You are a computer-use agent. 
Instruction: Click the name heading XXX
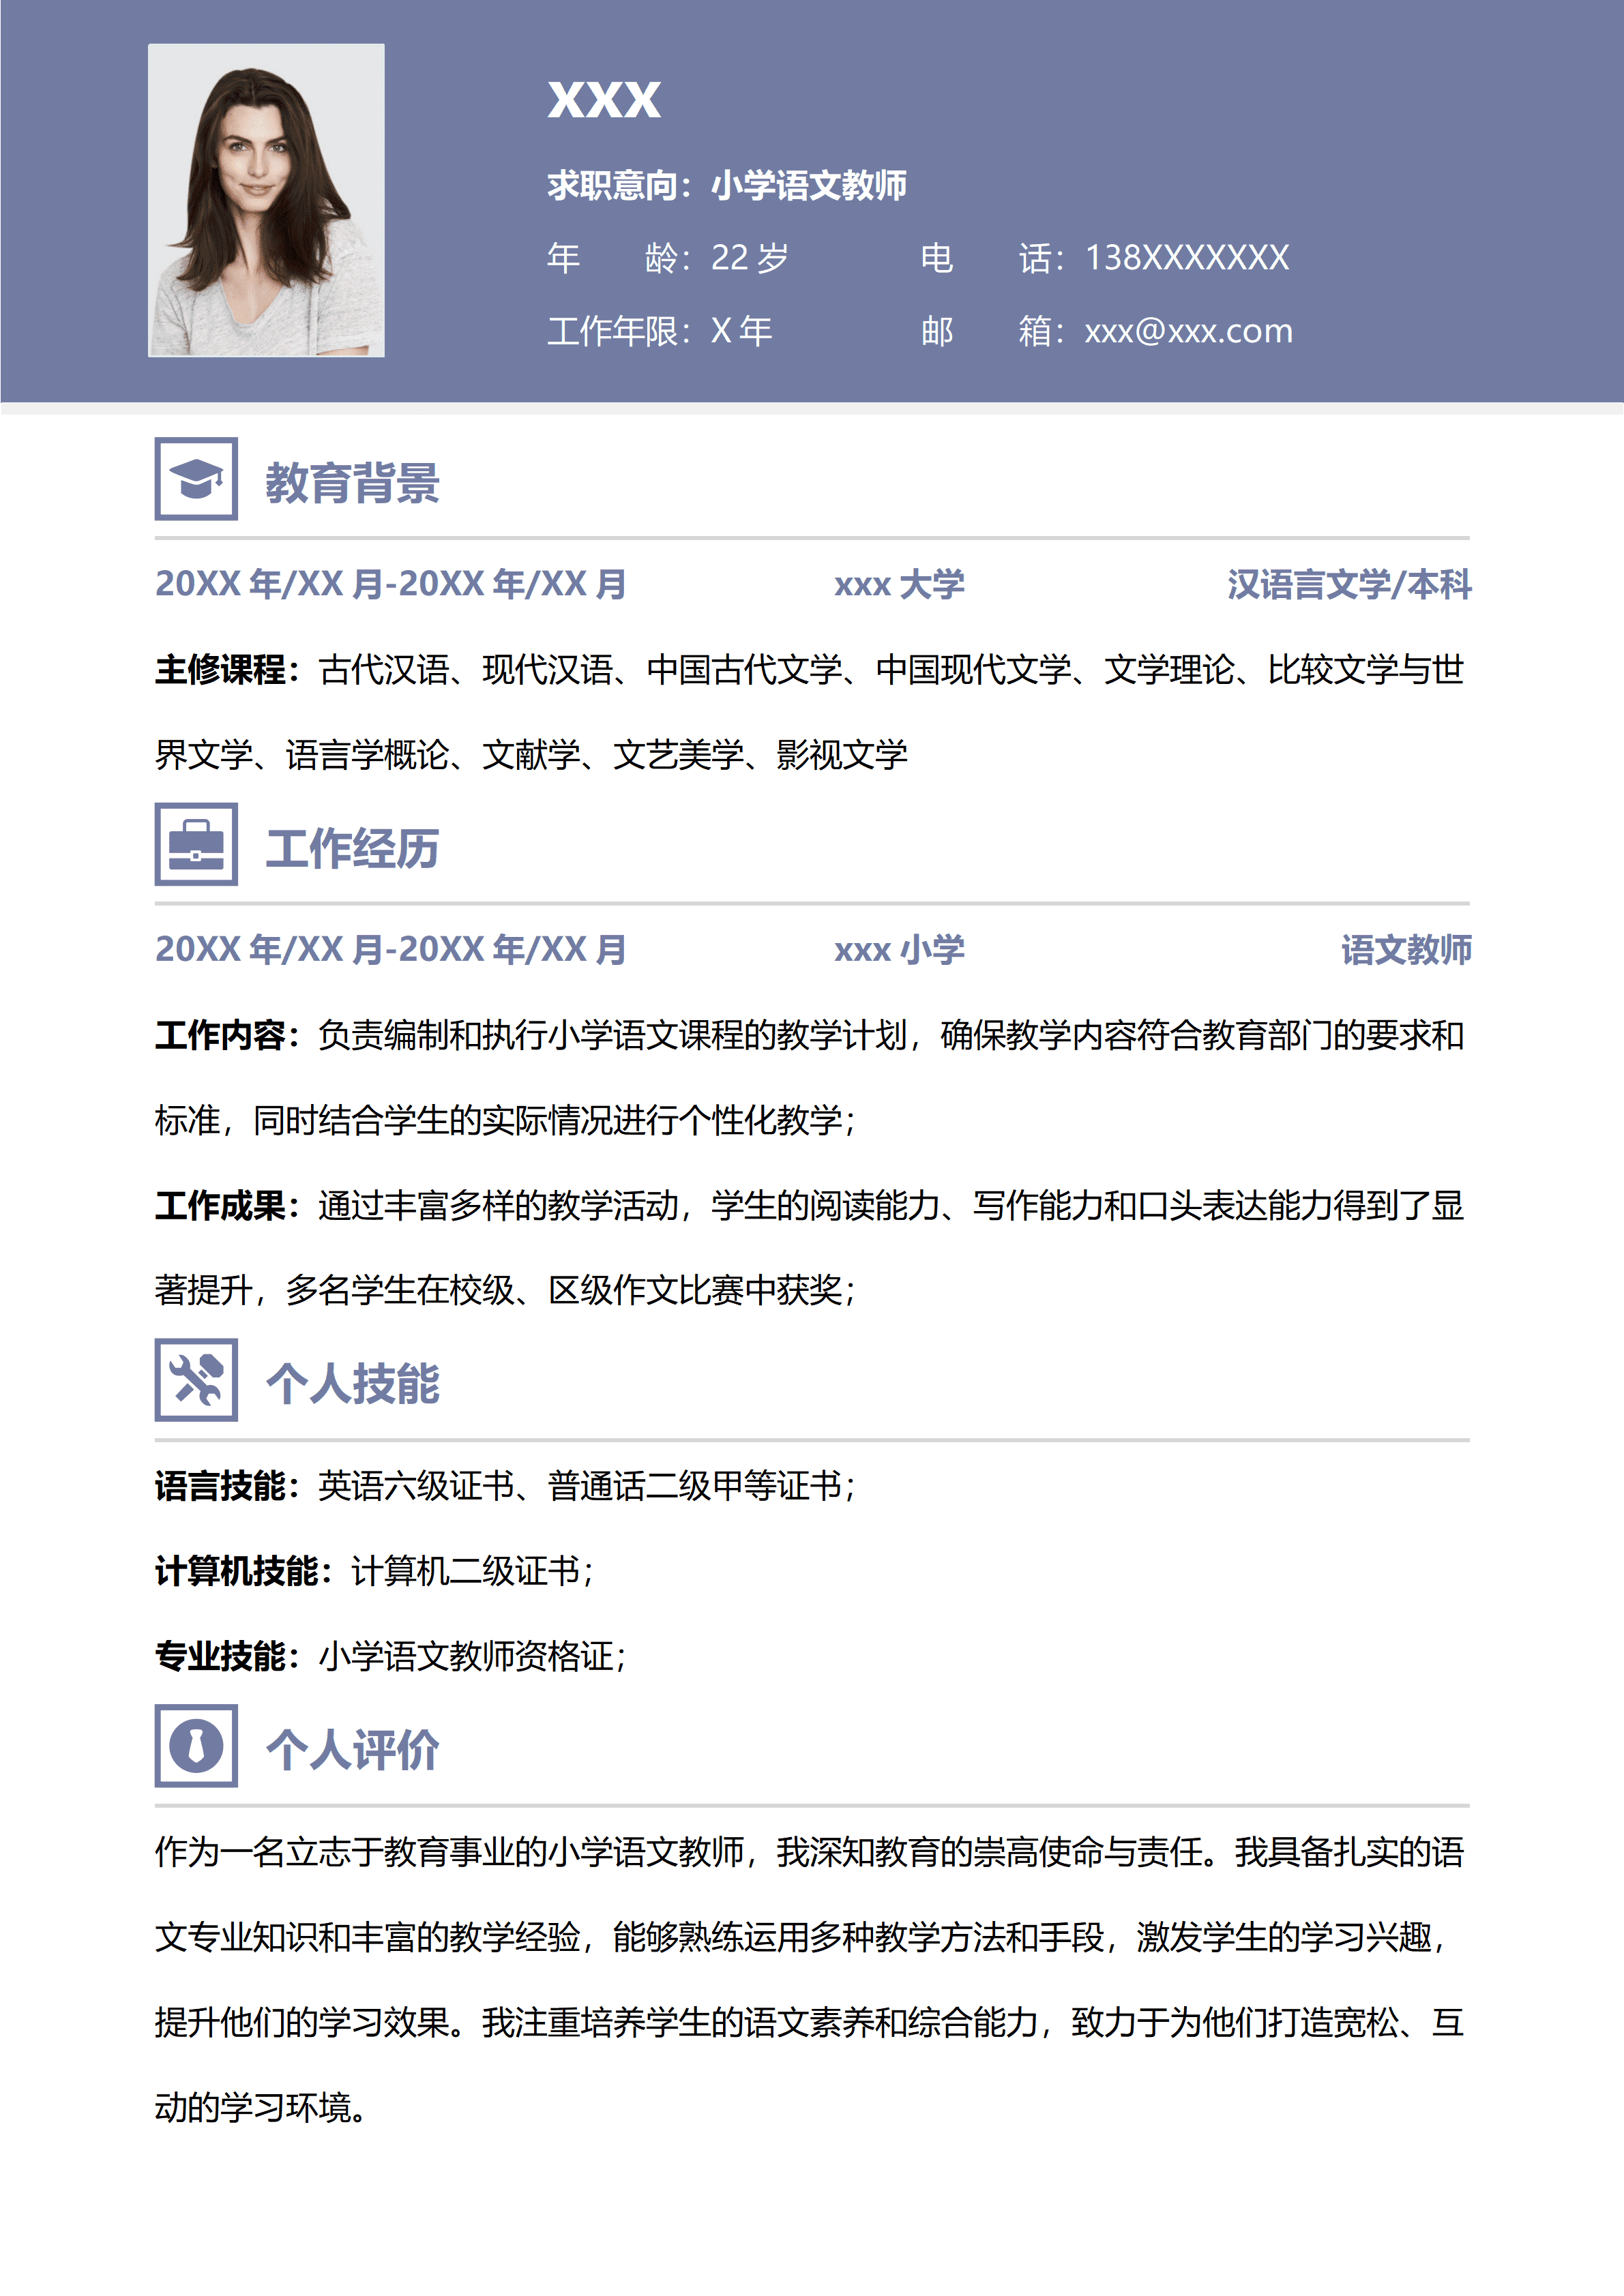pos(605,103)
